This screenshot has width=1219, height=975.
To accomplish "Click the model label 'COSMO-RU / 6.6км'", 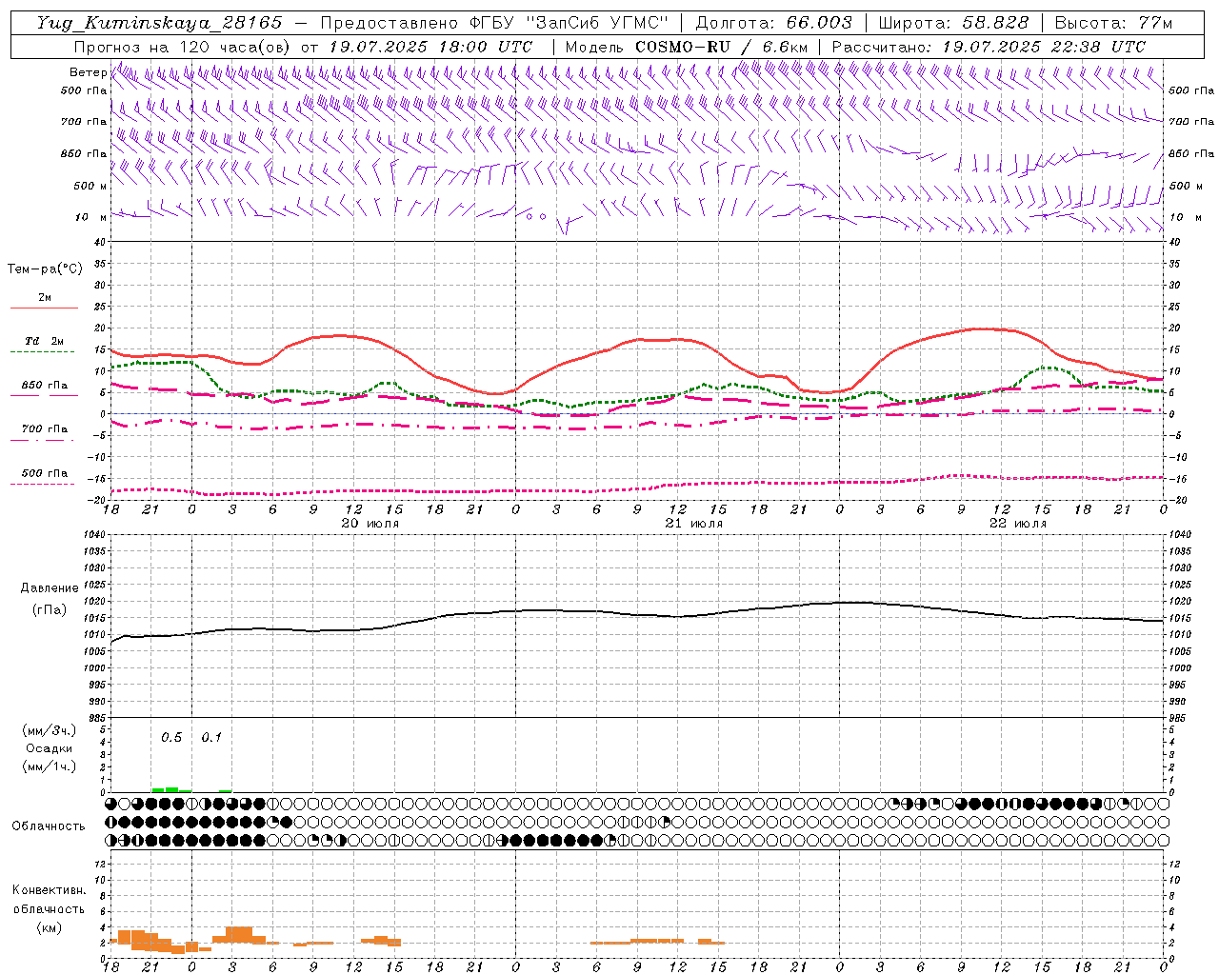I will pyautogui.click(x=722, y=47).
